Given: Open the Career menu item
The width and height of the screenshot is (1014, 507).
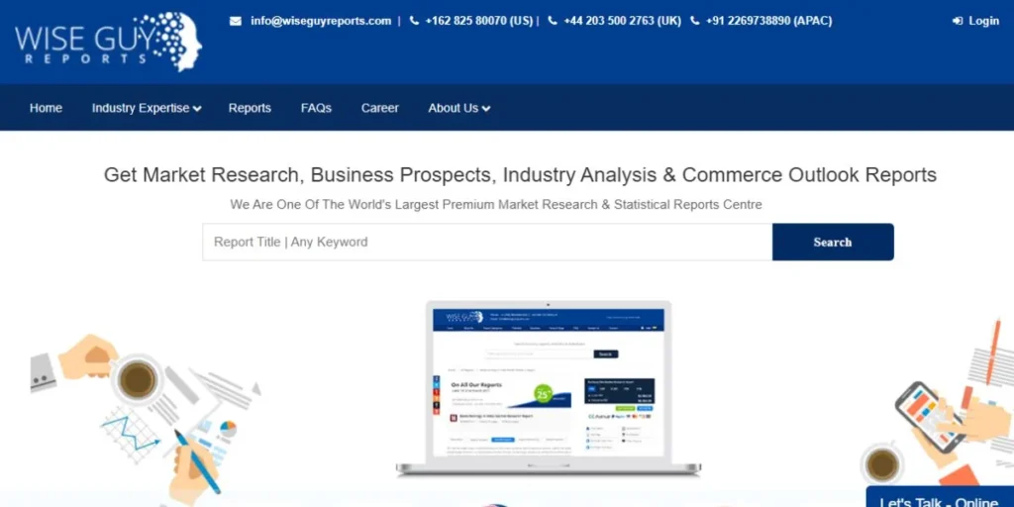Looking at the screenshot, I should 379,108.
